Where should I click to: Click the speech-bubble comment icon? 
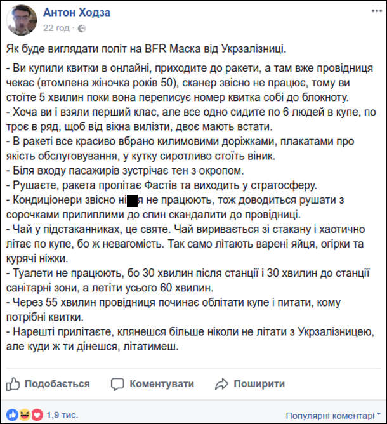(117, 384)
